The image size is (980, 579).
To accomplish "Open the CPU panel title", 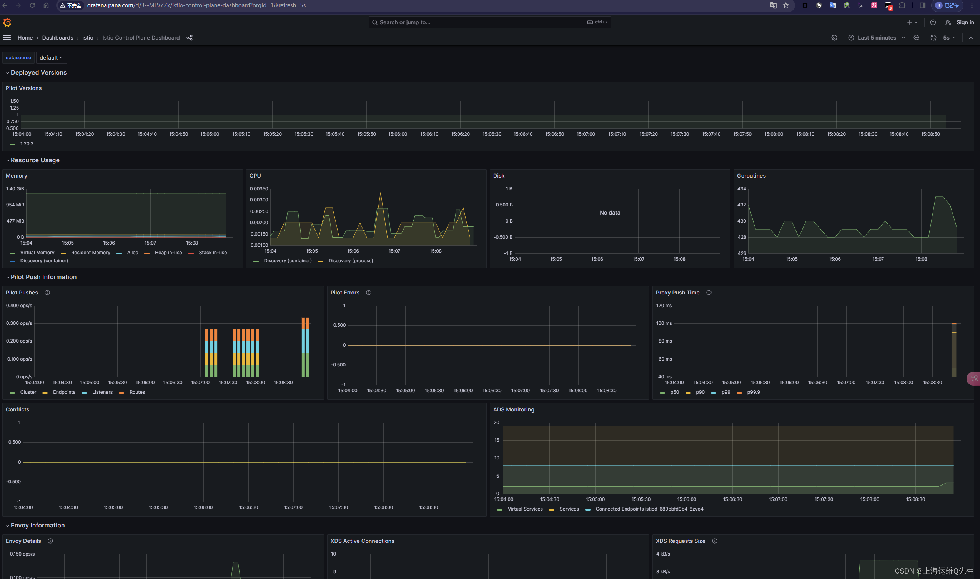I will [255, 176].
